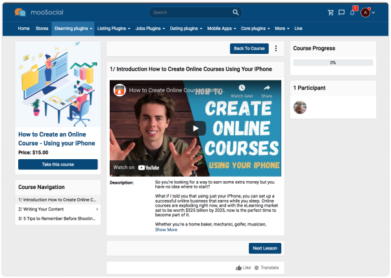Open the Listing Plugins dropdown

point(114,29)
